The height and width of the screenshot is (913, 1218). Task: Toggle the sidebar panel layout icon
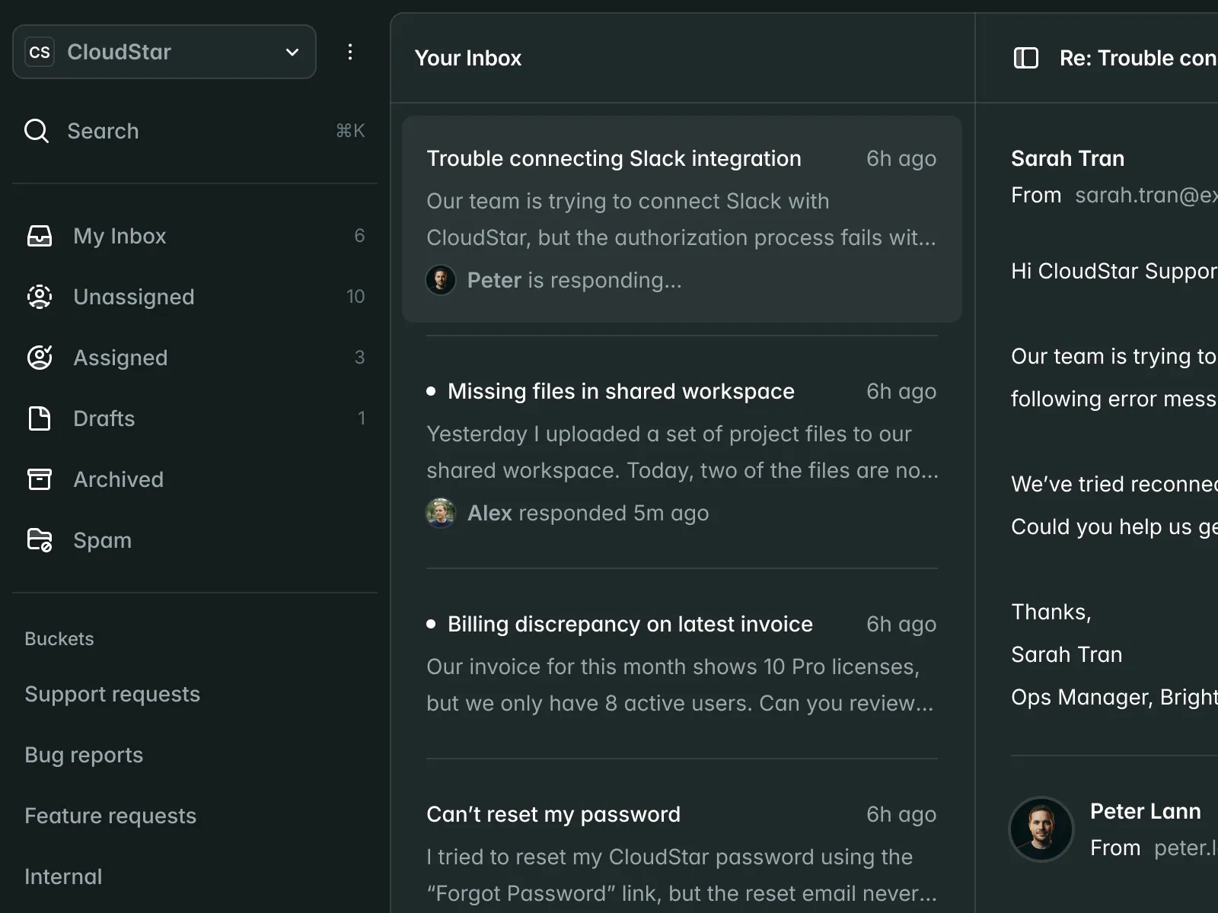[x=1025, y=58]
